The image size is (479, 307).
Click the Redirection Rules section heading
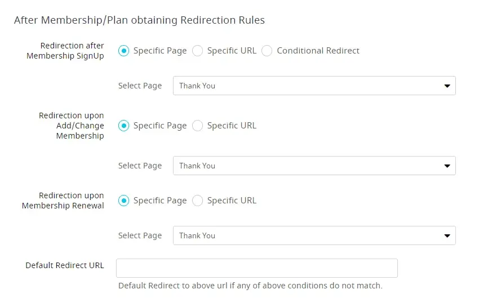[139, 20]
